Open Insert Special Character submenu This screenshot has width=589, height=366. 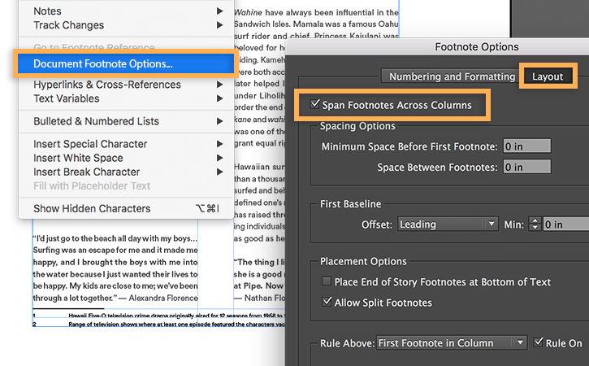click(x=90, y=144)
